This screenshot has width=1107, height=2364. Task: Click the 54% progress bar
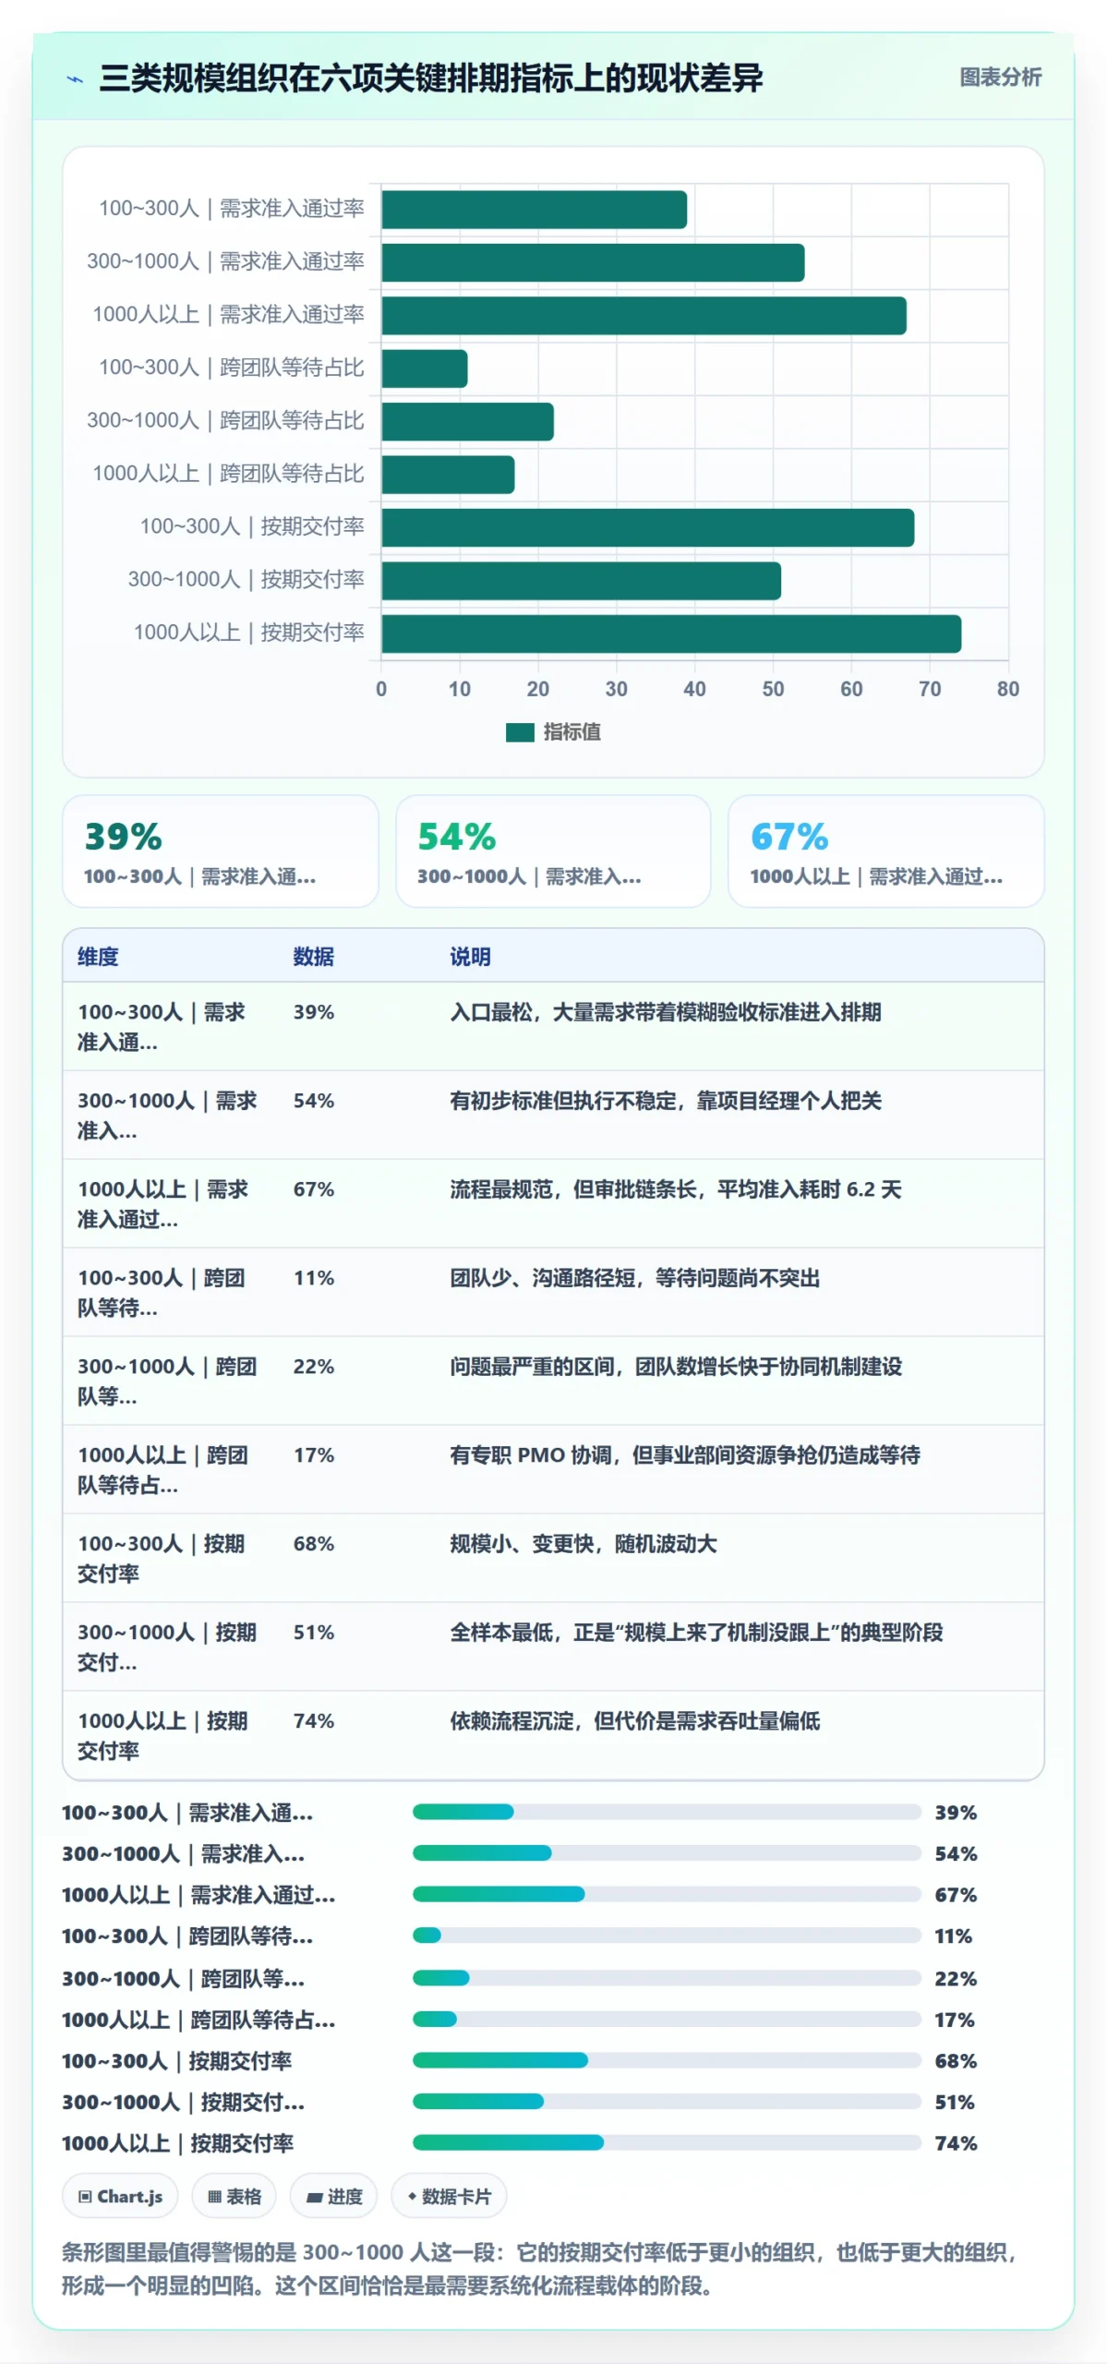(x=667, y=1853)
